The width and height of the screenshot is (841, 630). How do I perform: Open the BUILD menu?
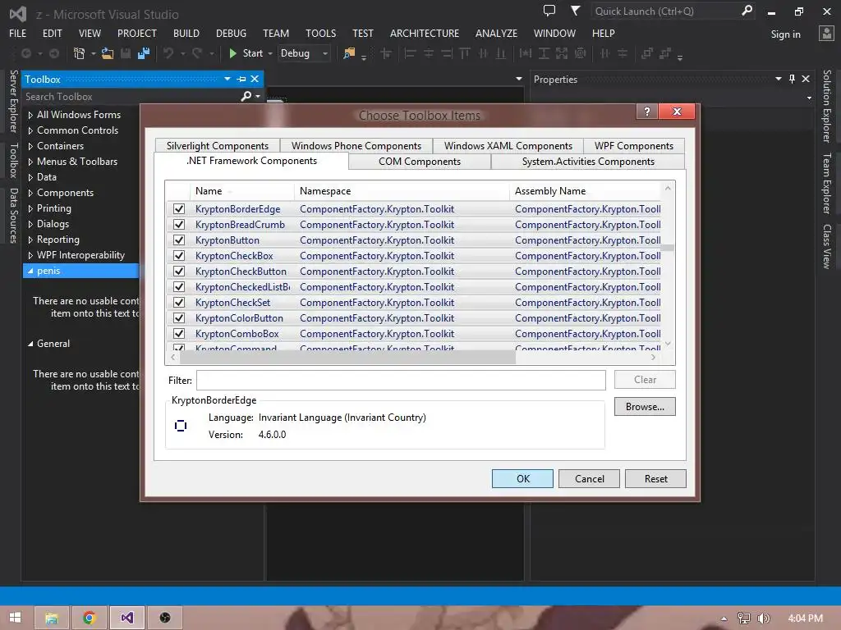pos(186,33)
